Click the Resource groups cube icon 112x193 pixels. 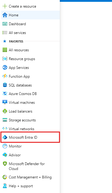pos(5,59)
